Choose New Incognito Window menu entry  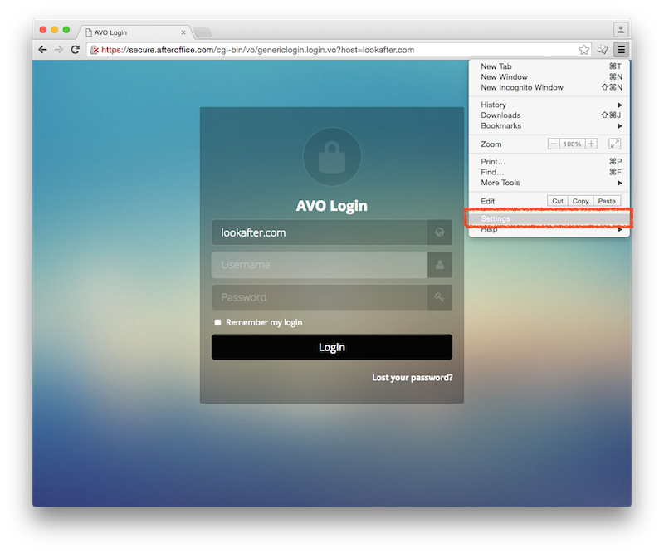[x=522, y=87]
